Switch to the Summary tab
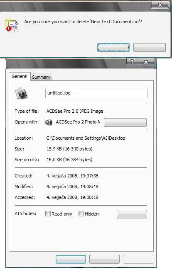The image size is (172, 269). tap(42, 77)
